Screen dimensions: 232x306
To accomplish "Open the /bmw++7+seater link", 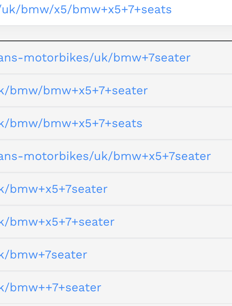I will click(x=51, y=287).
